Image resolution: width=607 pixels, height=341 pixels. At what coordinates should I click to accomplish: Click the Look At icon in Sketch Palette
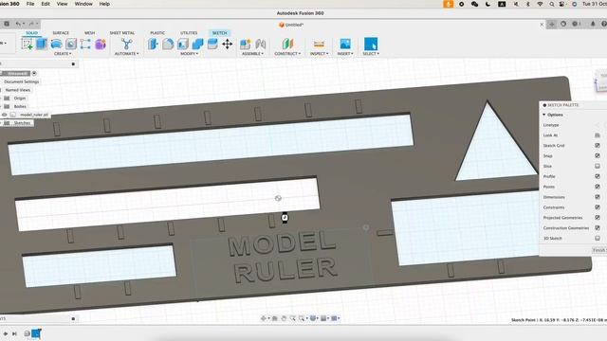coord(598,135)
